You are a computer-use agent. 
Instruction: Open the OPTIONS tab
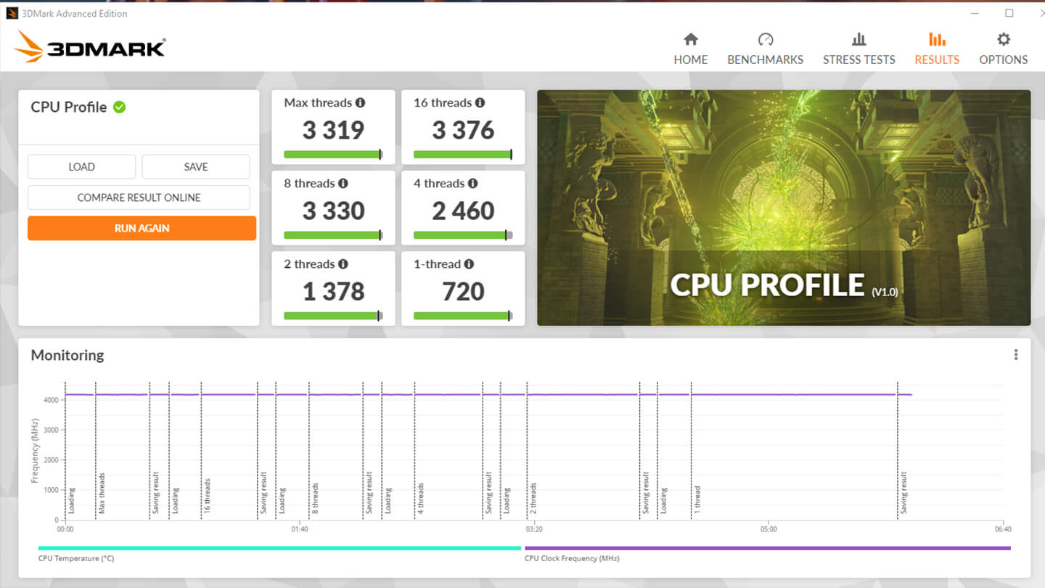coord(1003,49)
